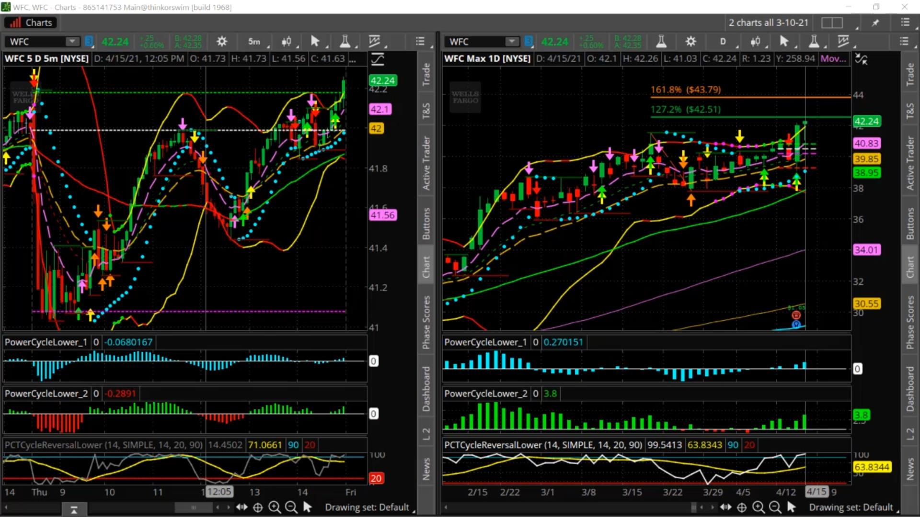Open left chart patterns icon

[x=375, y=42]
